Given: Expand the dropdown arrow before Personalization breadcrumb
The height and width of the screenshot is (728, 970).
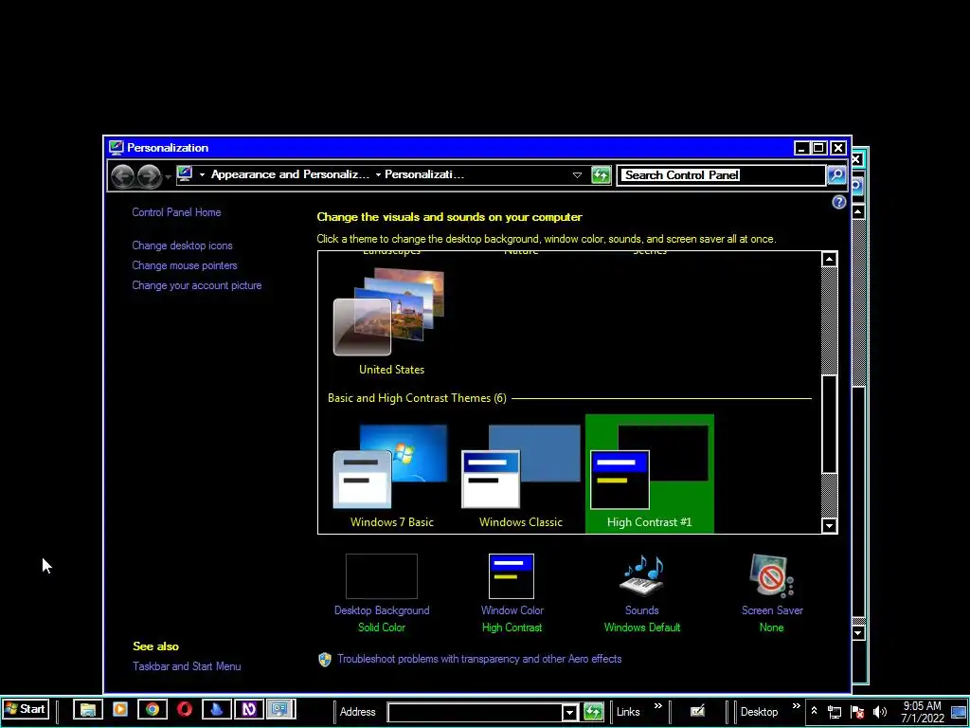Looking at the screenshot, I should (x=378, y=175).
